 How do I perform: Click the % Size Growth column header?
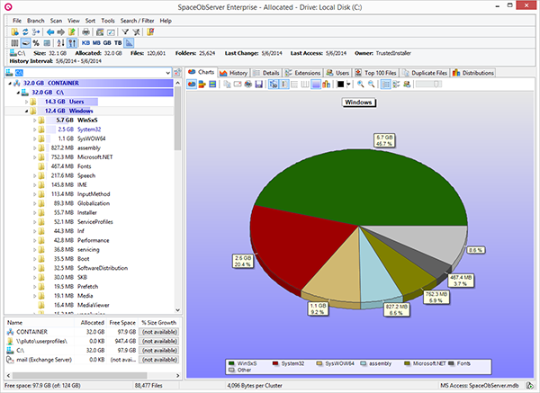pos(159,323)
